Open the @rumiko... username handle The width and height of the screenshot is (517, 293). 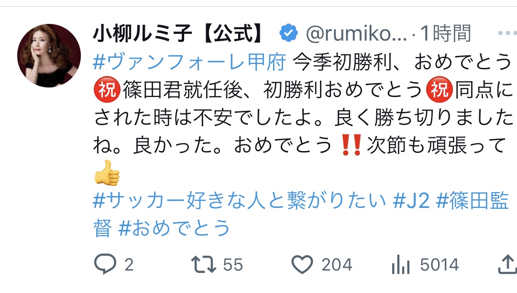356,34
